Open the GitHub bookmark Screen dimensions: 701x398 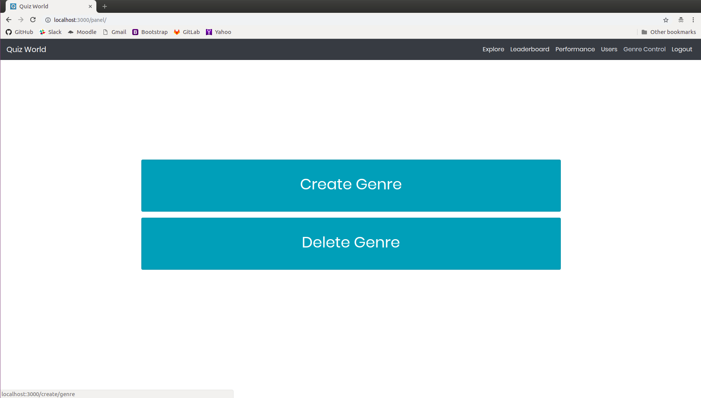[19, 32]
